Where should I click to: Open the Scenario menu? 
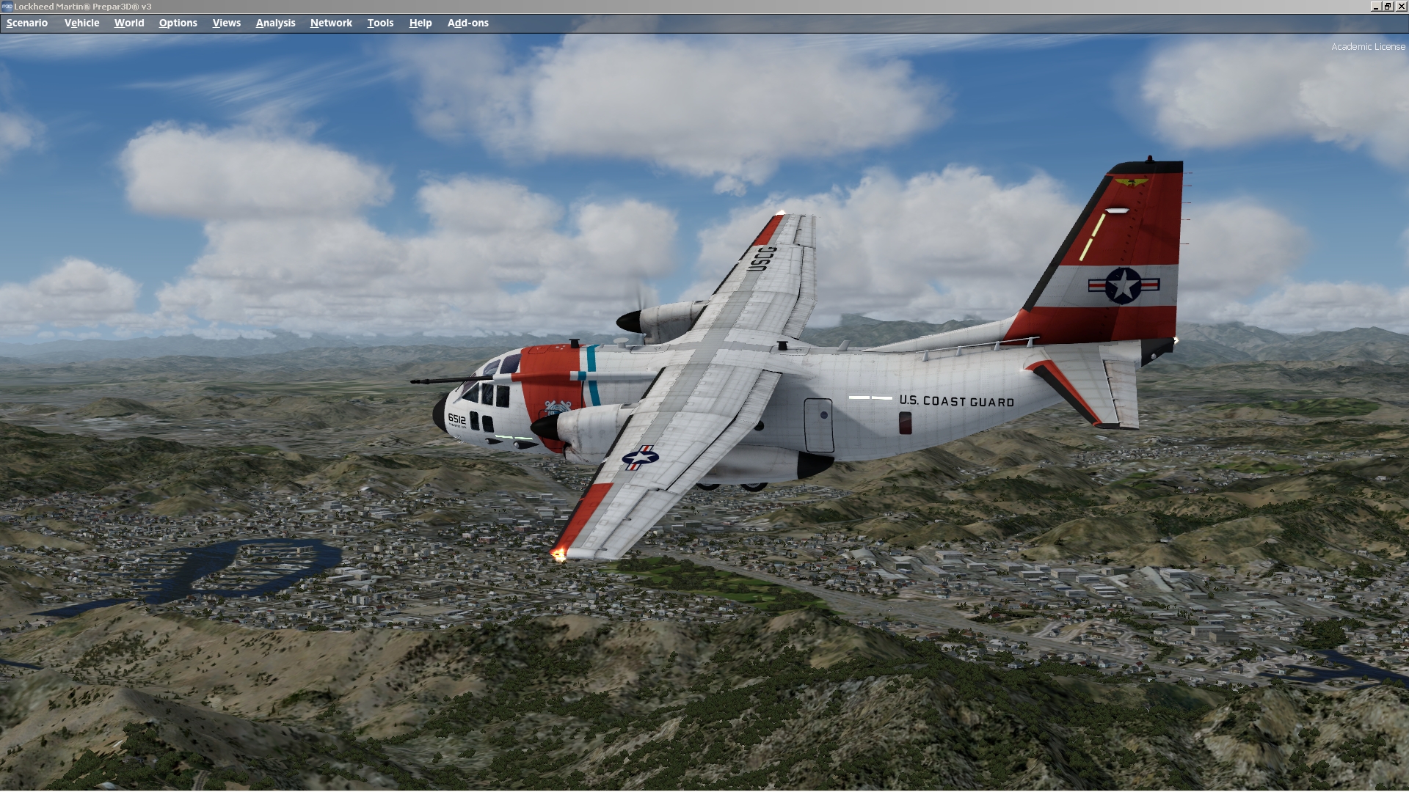pos(27,23)
